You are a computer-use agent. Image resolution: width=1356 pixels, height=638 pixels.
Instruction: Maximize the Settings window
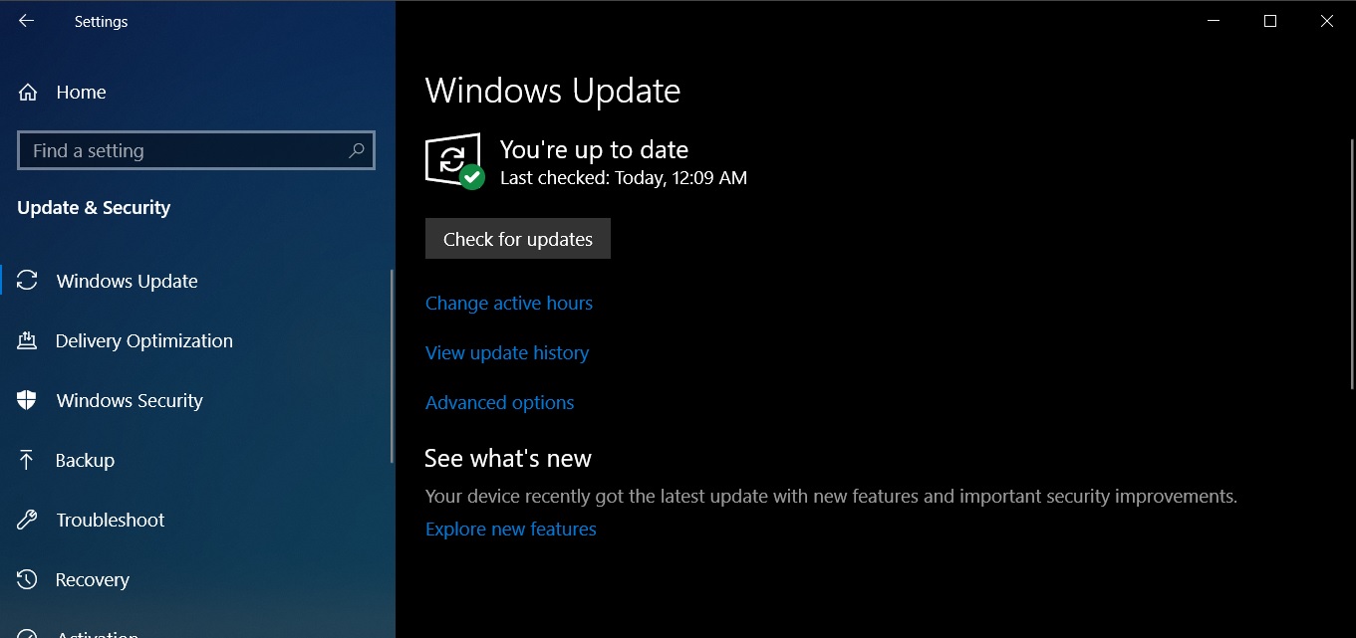click(1270, 21)
